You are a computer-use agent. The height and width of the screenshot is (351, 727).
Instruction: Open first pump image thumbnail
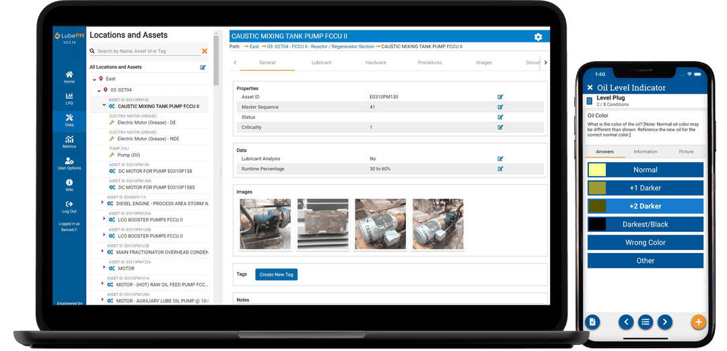point(265,224)
